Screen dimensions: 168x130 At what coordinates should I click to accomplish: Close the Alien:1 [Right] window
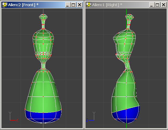click(163, 5)
